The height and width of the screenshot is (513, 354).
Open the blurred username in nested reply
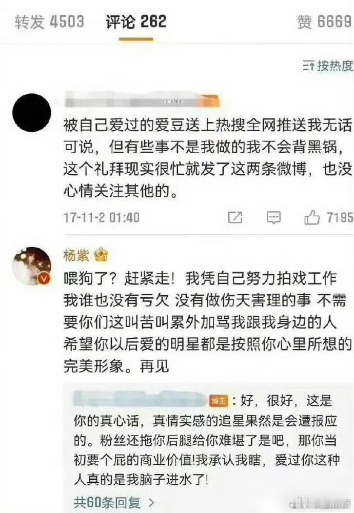(x=141, y=399)
